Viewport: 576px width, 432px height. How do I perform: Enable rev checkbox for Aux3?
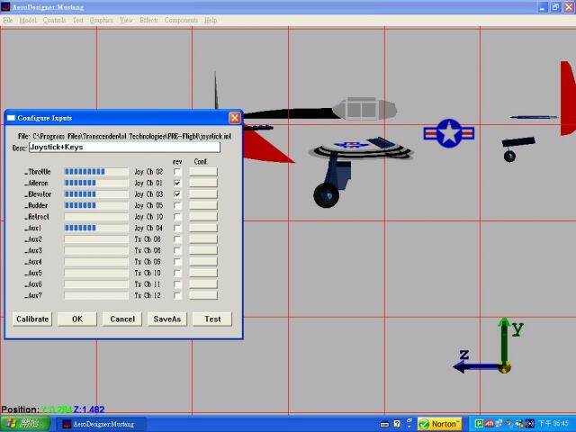(177, 250)
